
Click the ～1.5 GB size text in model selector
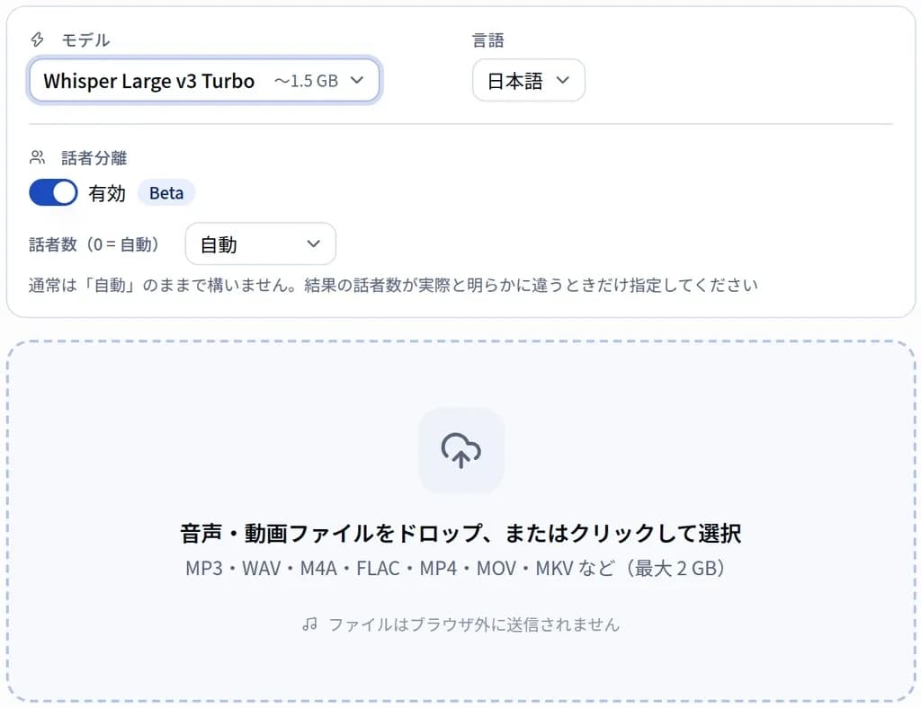[x=307, y=81]
